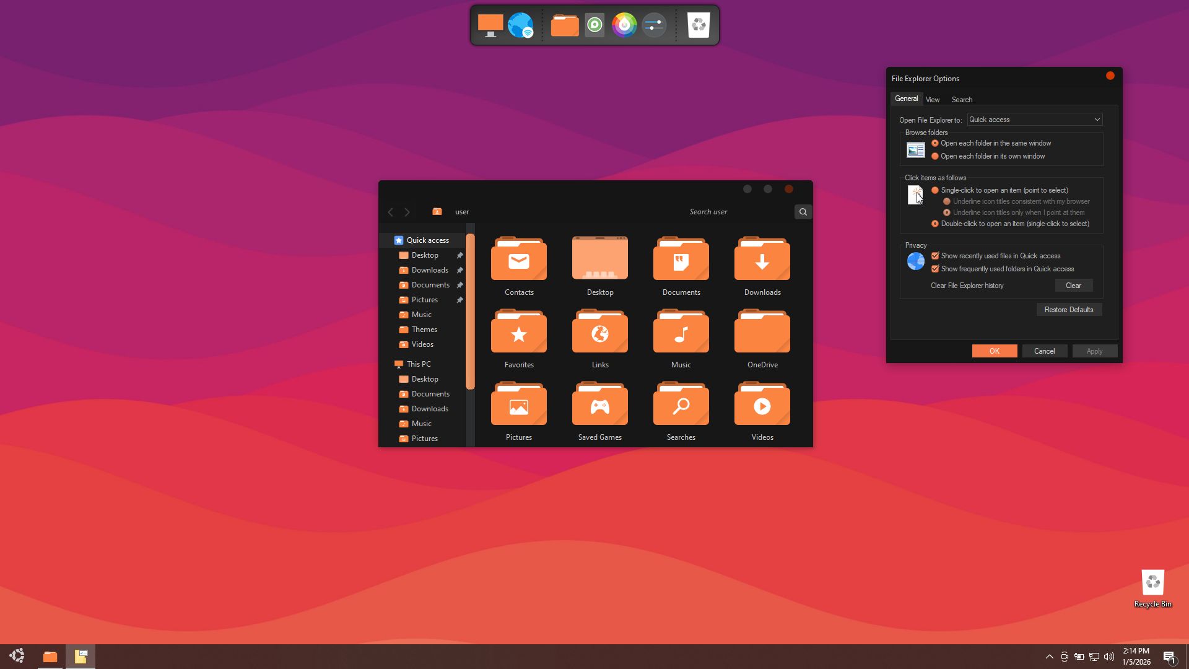Click the colorful wheel icon in top dock
1189x669 pixels.
pyautogui.click(x=624, y=25)
